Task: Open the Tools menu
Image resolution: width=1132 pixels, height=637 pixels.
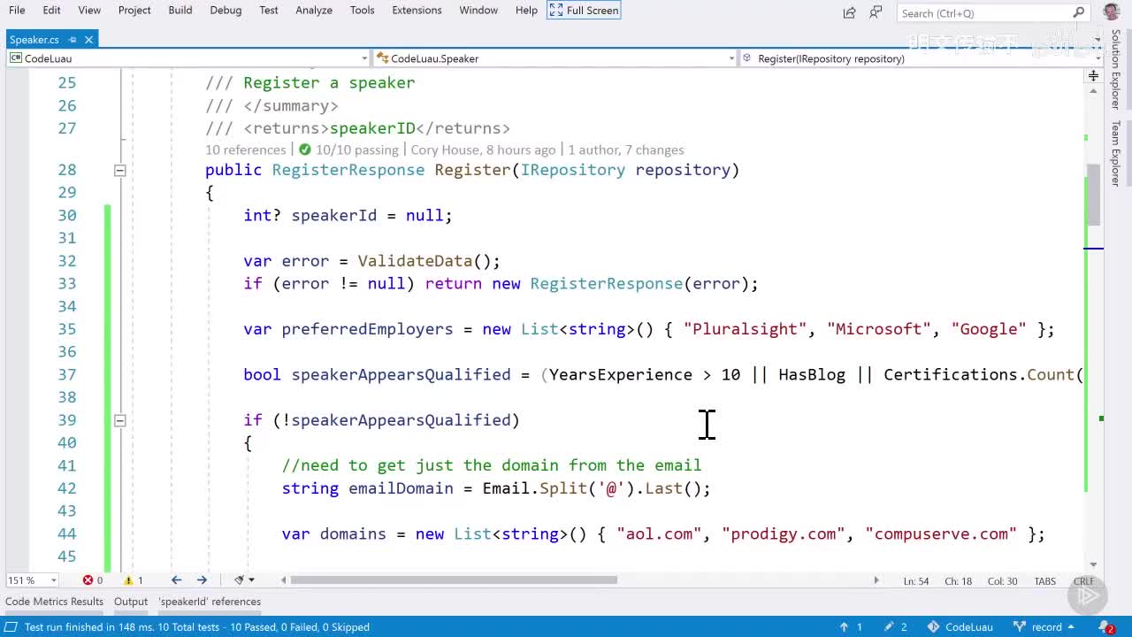Action: (362, 10)
